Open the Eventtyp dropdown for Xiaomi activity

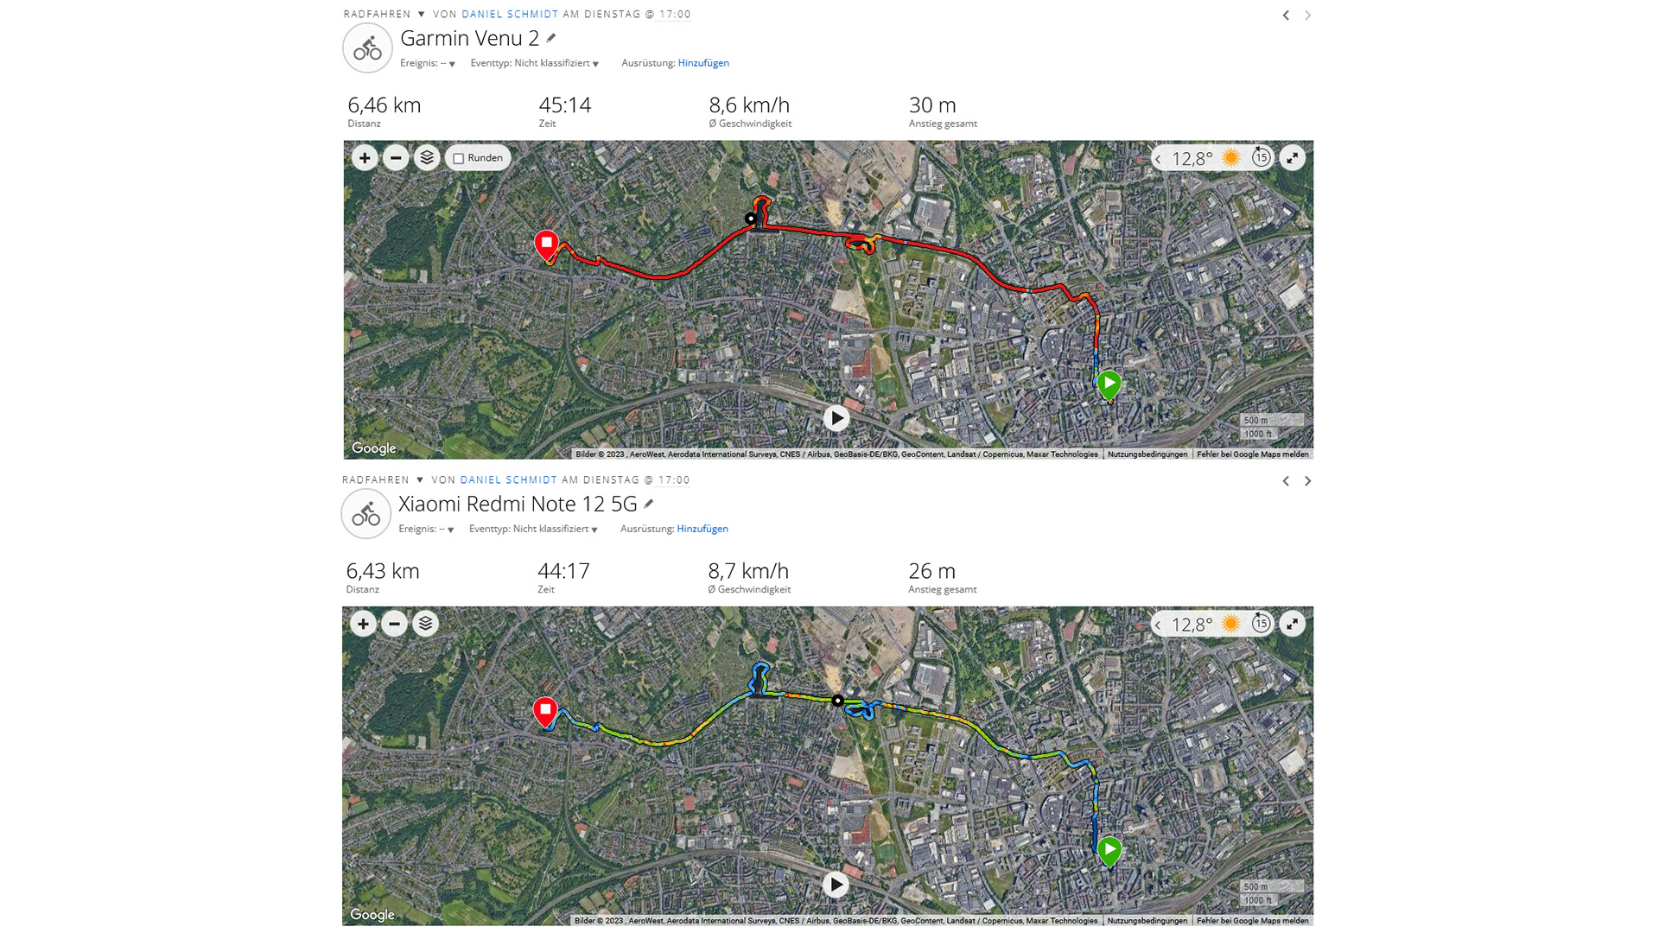coord(594,530)
